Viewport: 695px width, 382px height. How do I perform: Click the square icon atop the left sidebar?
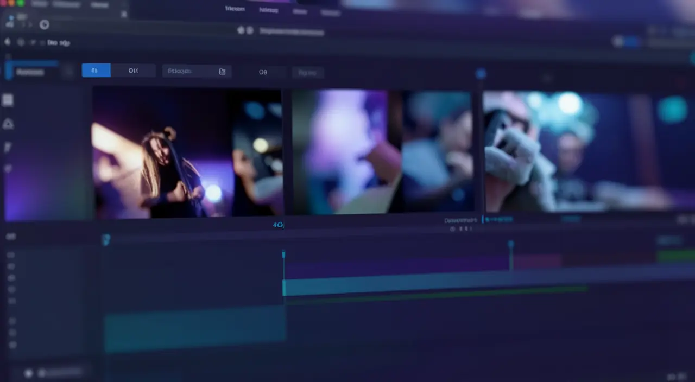pyautogui.click(x=8, y=100)
